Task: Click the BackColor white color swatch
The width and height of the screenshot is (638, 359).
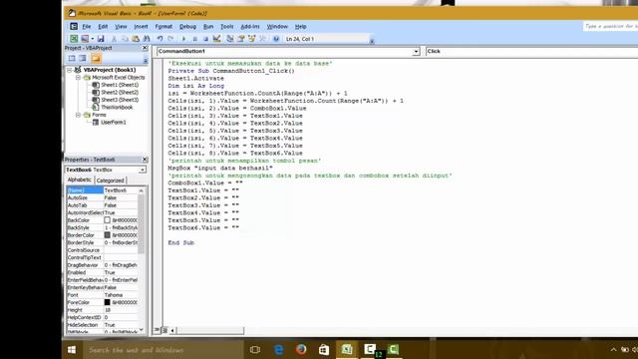Action: pyautogui.click(x=107, y=220)
